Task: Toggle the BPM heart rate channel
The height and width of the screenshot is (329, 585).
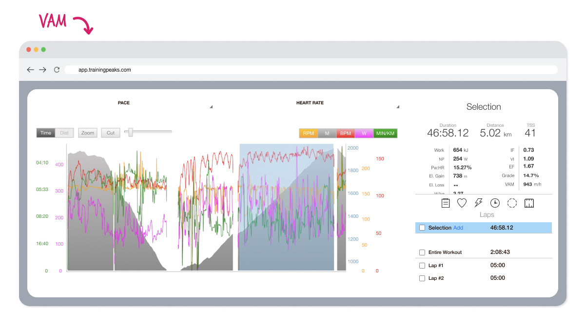Action: click(345, 133)
